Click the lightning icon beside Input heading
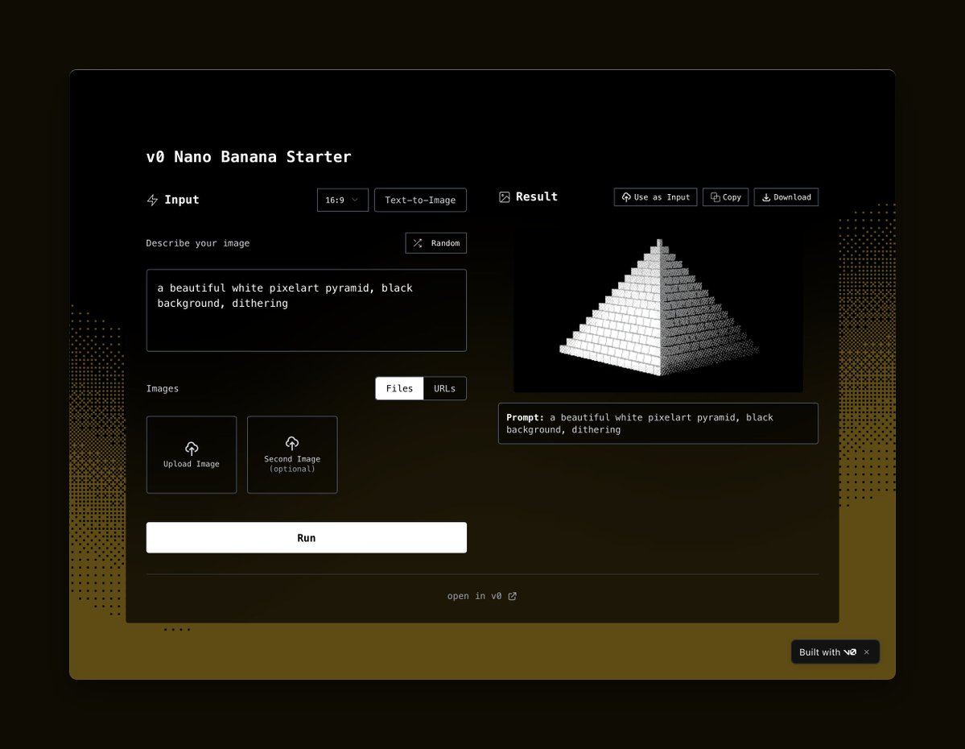 (x=152, y=200)
